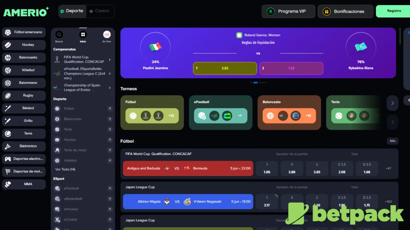Select the Tenis racket icon button
Image resolution: width=410 pixels, height=230 pixels.
(x=8, y=133)
